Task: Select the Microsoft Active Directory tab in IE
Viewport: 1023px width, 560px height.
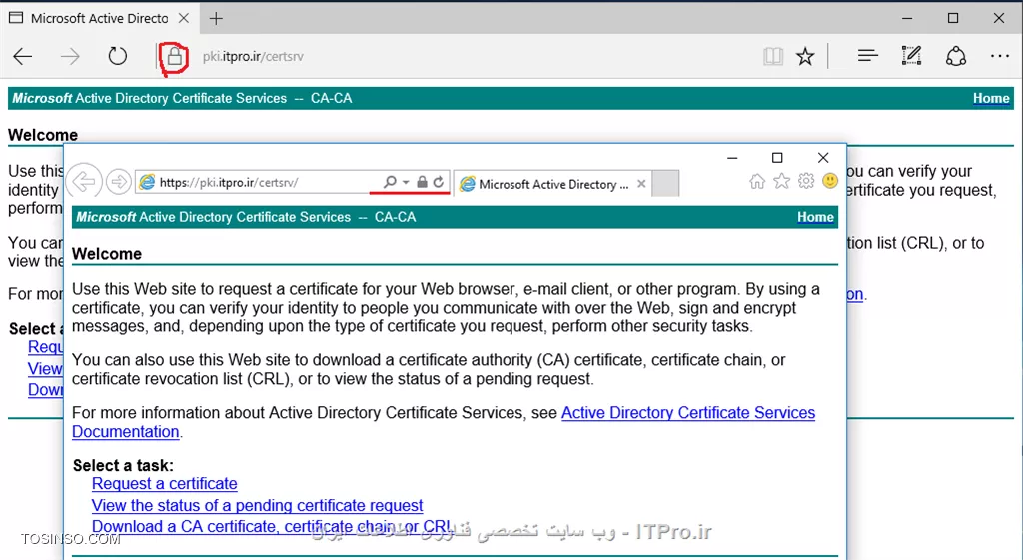Action: pyautogui.click(x=551, y=184)
